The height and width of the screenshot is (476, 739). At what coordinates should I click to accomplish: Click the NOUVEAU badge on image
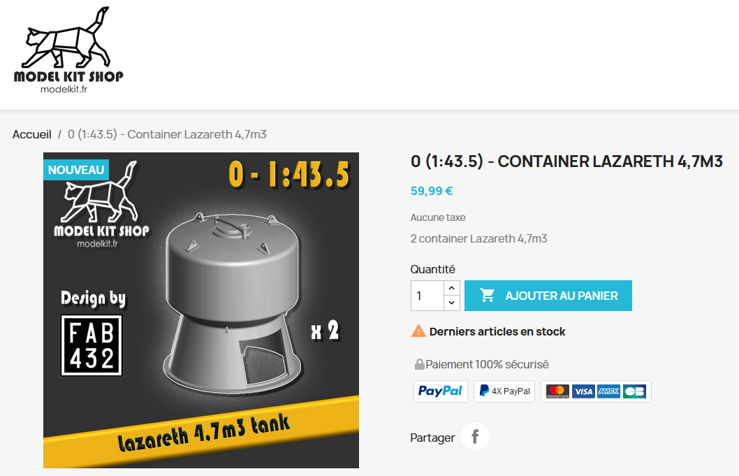tap(76, 170)
